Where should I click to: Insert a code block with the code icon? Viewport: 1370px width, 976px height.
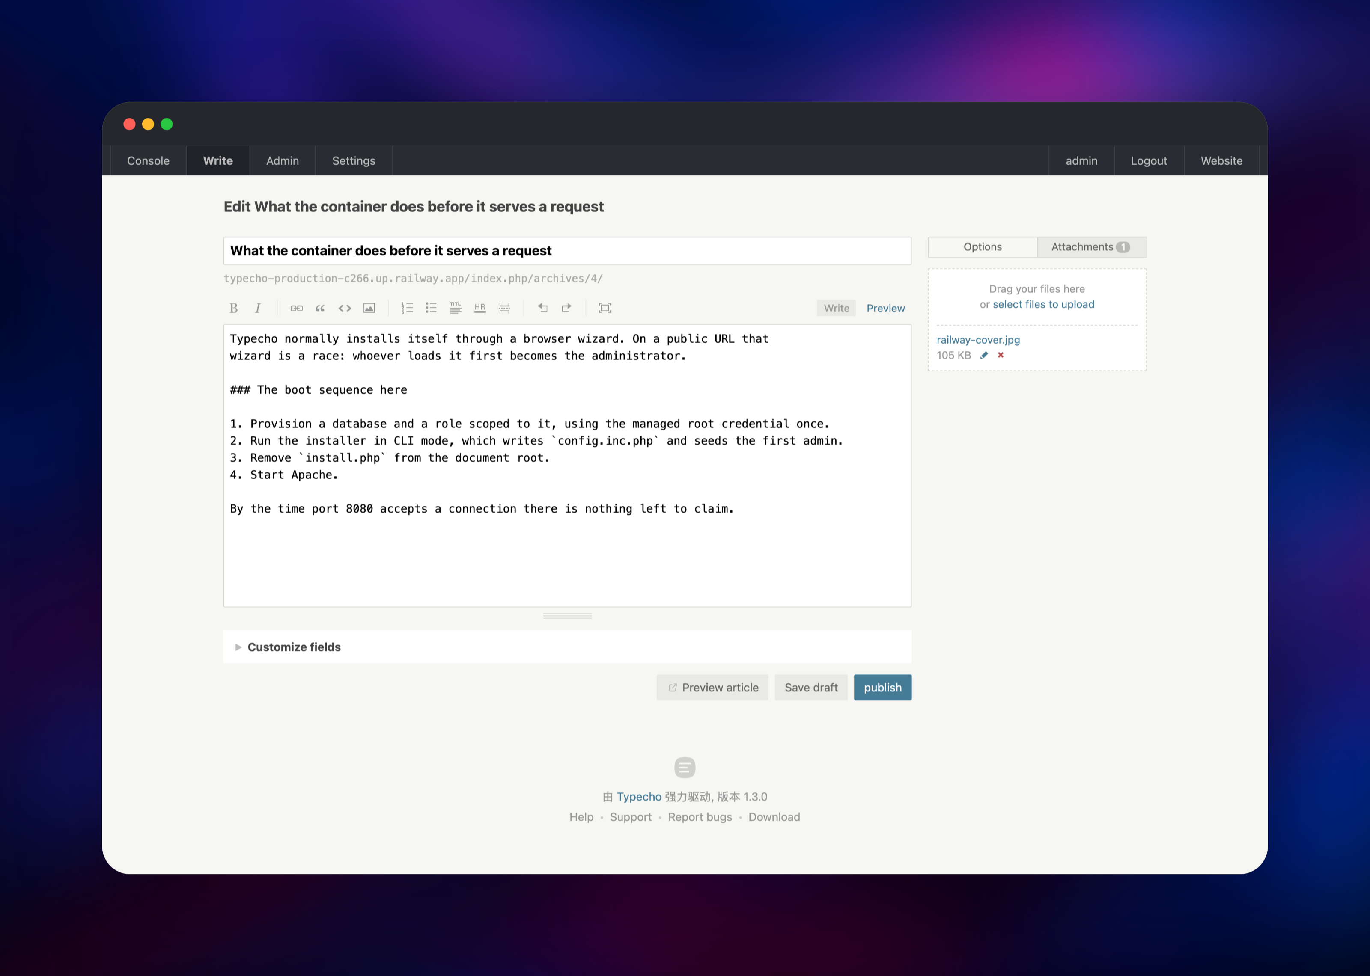tap(345, 308)
